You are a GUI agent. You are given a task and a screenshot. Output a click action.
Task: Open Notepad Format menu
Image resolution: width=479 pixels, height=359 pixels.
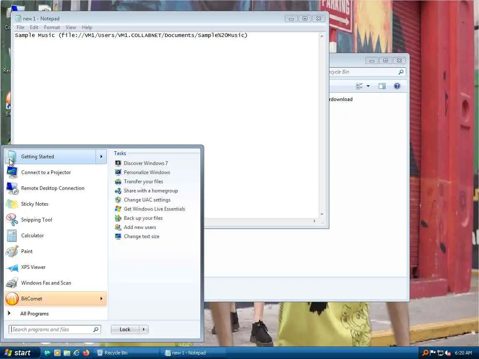[x=52, y=27]
